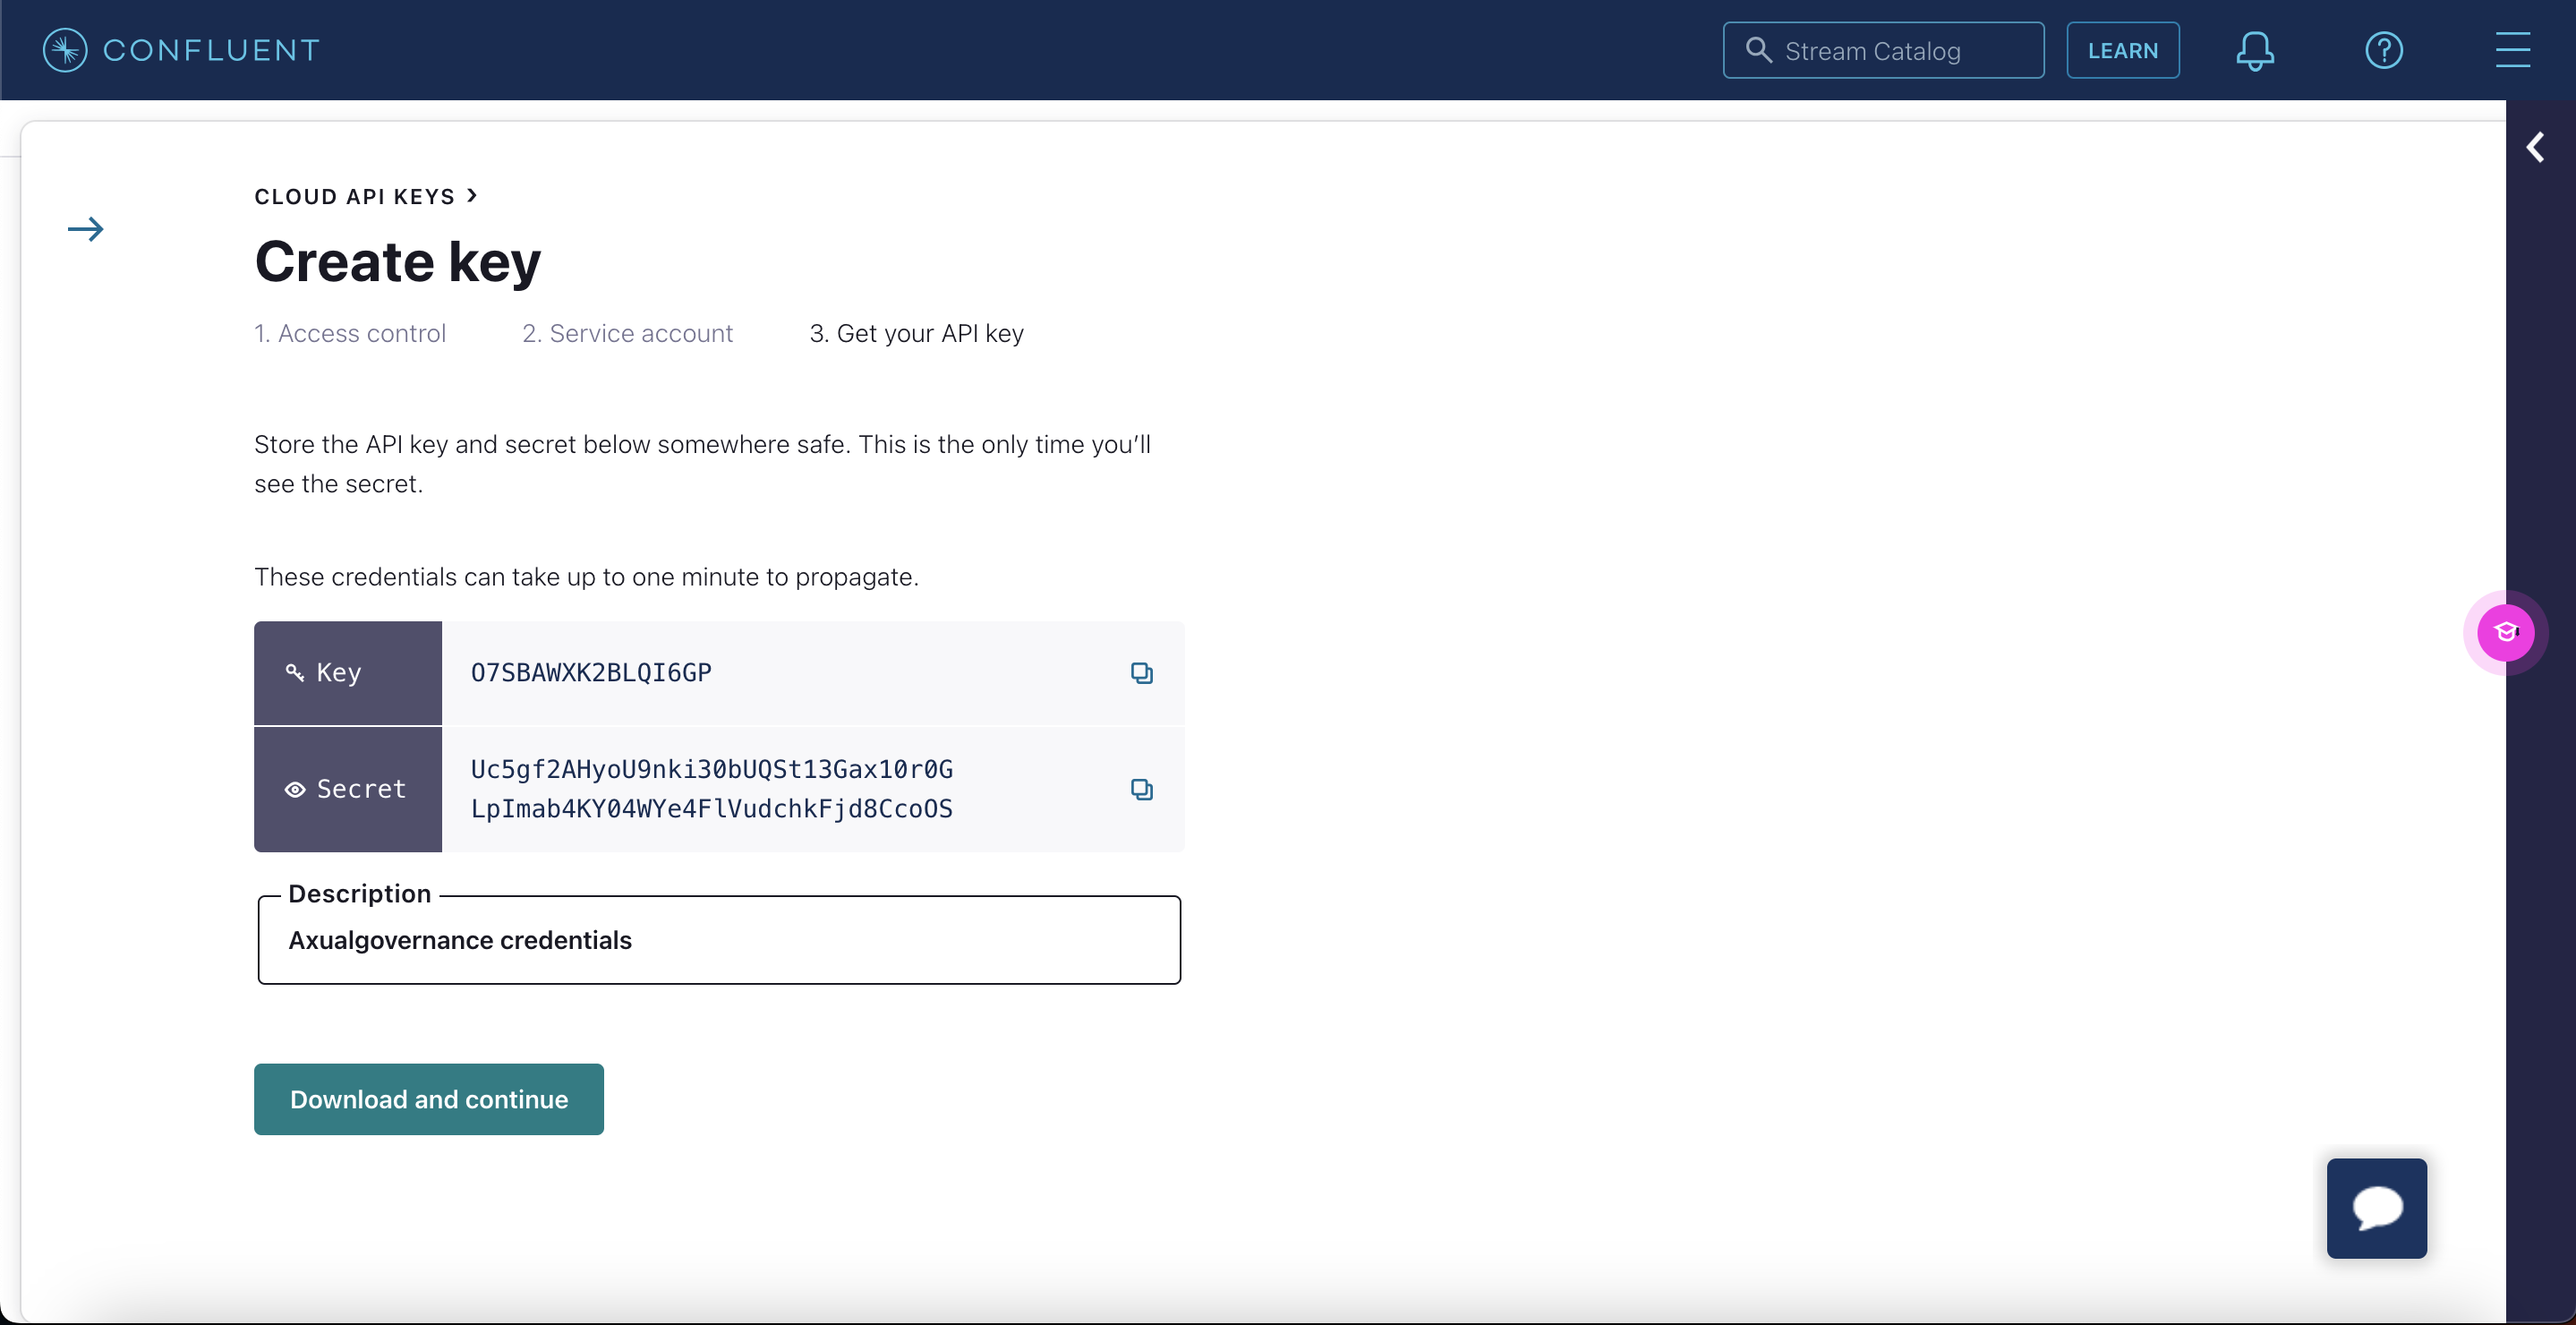Click the secret line starting Uc5gf2AHyoU9
Image resolution: width=2576 pixels, height=1325 pixels.
712,769
